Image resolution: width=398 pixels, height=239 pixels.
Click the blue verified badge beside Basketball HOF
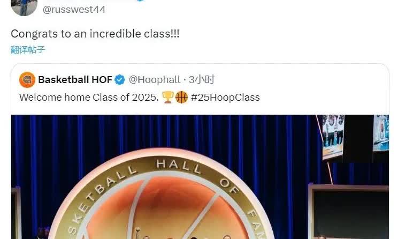coord(120,80)
